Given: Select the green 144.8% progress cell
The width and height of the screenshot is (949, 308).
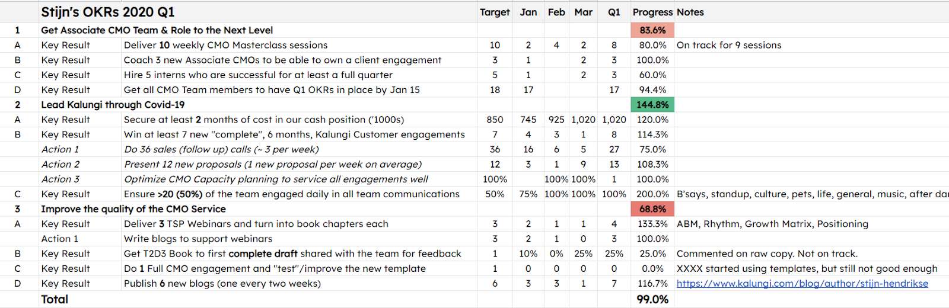Looking at the screenshot, I should (652, 105).
